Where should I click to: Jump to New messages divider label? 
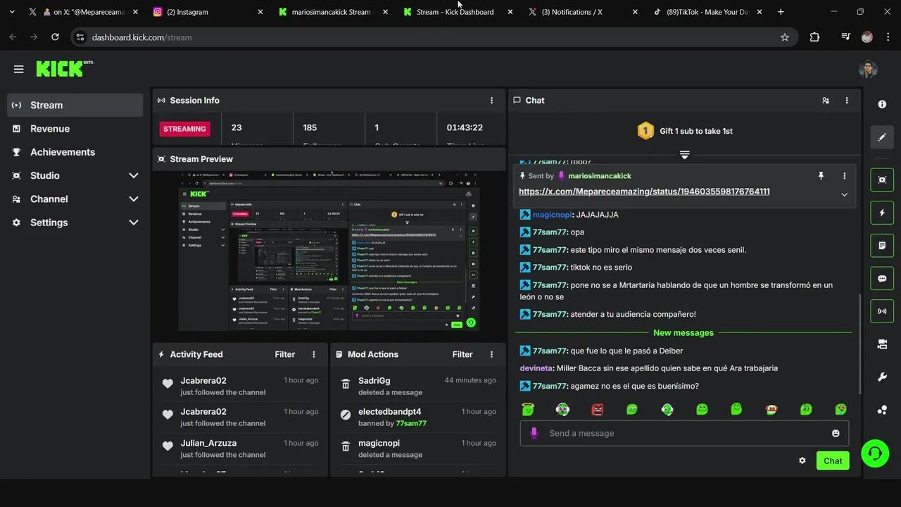[x=683, y=332]
